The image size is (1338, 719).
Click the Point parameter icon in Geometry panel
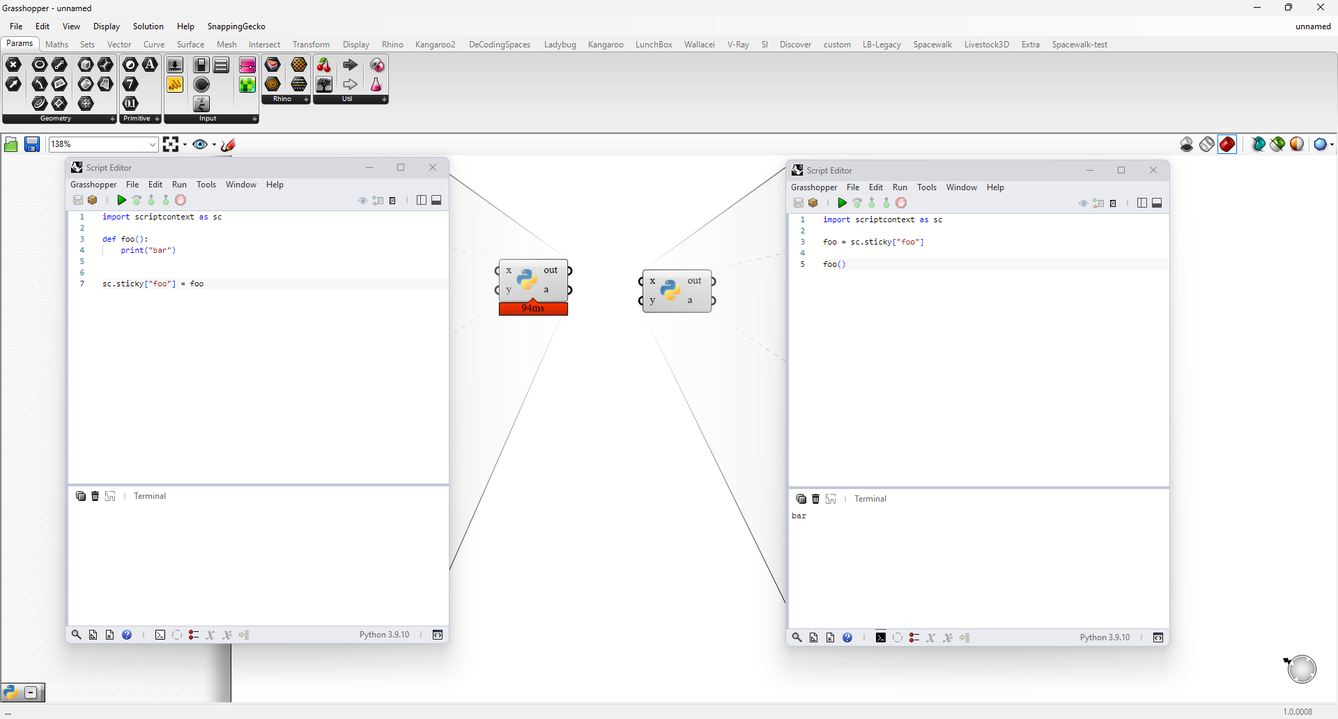pyautogui.click(x=13, y=65)
